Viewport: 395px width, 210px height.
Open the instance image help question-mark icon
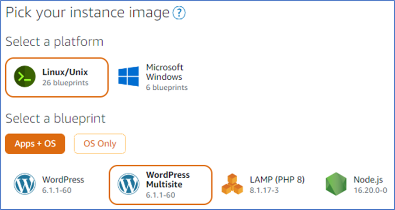tap(179, 13)
